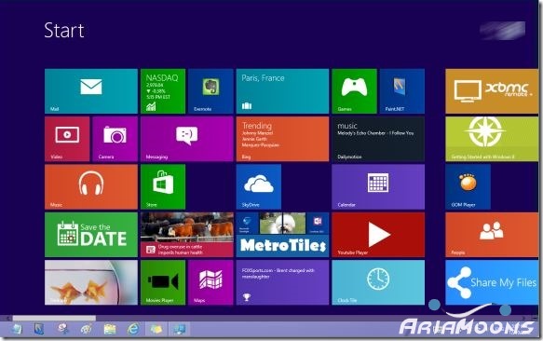Viewport: 543px width, 341px height.
Task: Open Getting Started with Windows 8 tile
Action: click(492, 139)
